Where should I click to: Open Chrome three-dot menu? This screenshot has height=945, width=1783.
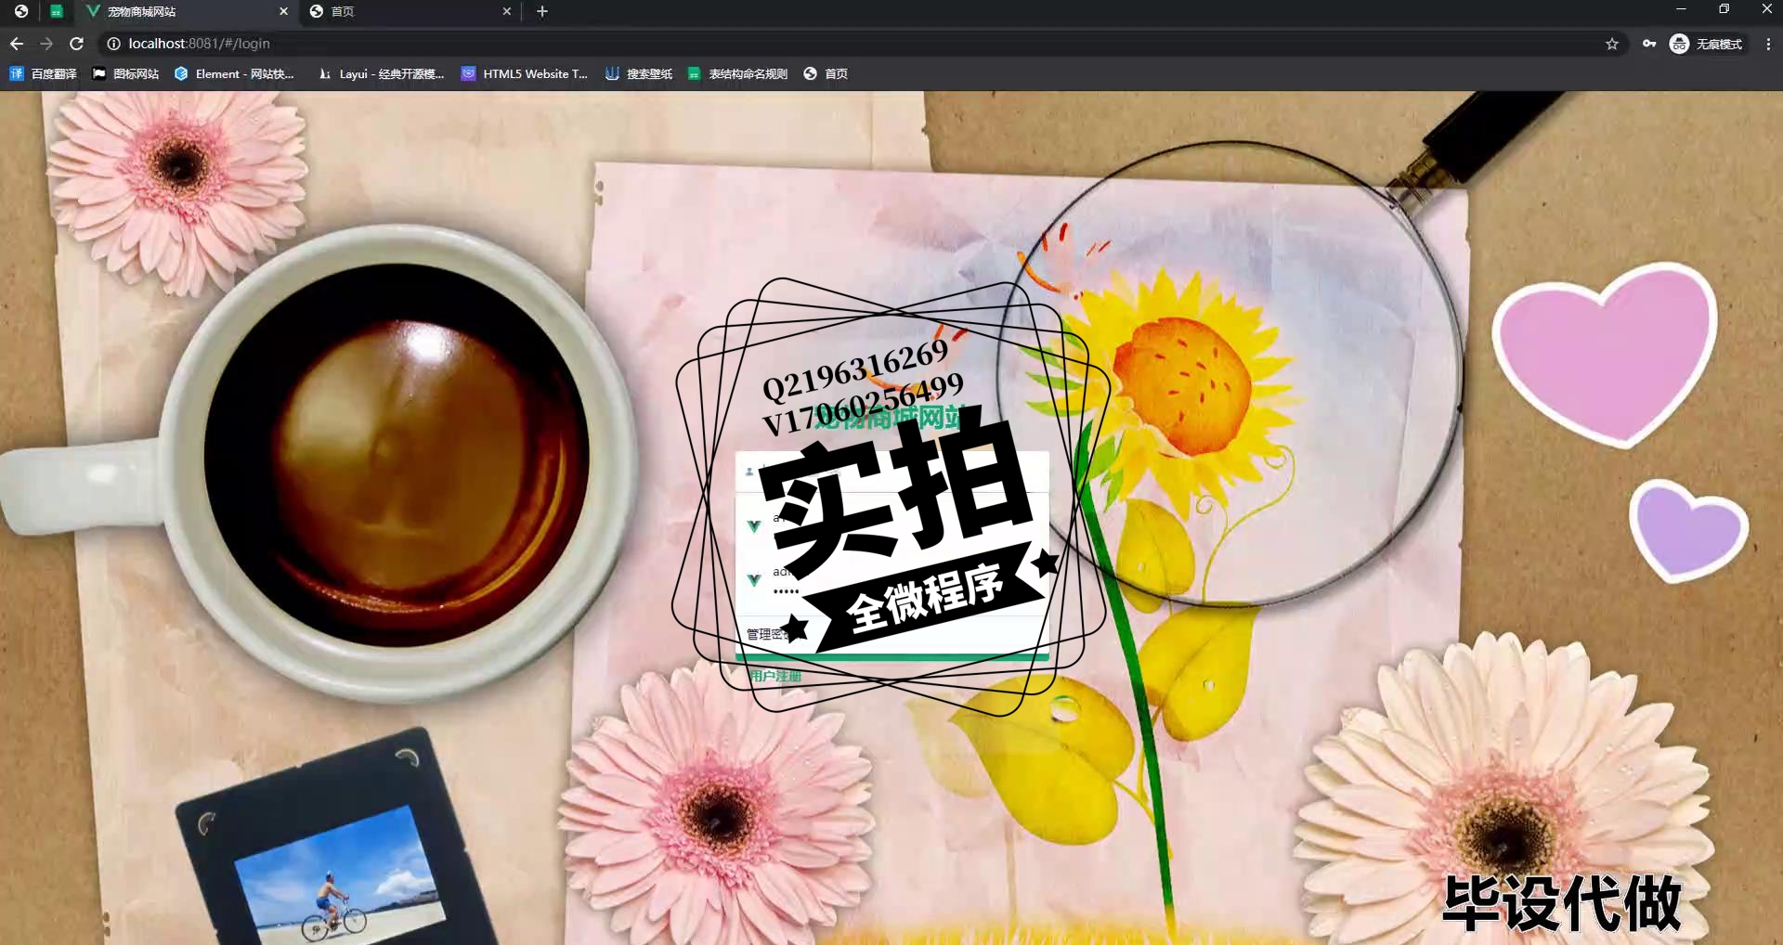tap(1768, 44)
